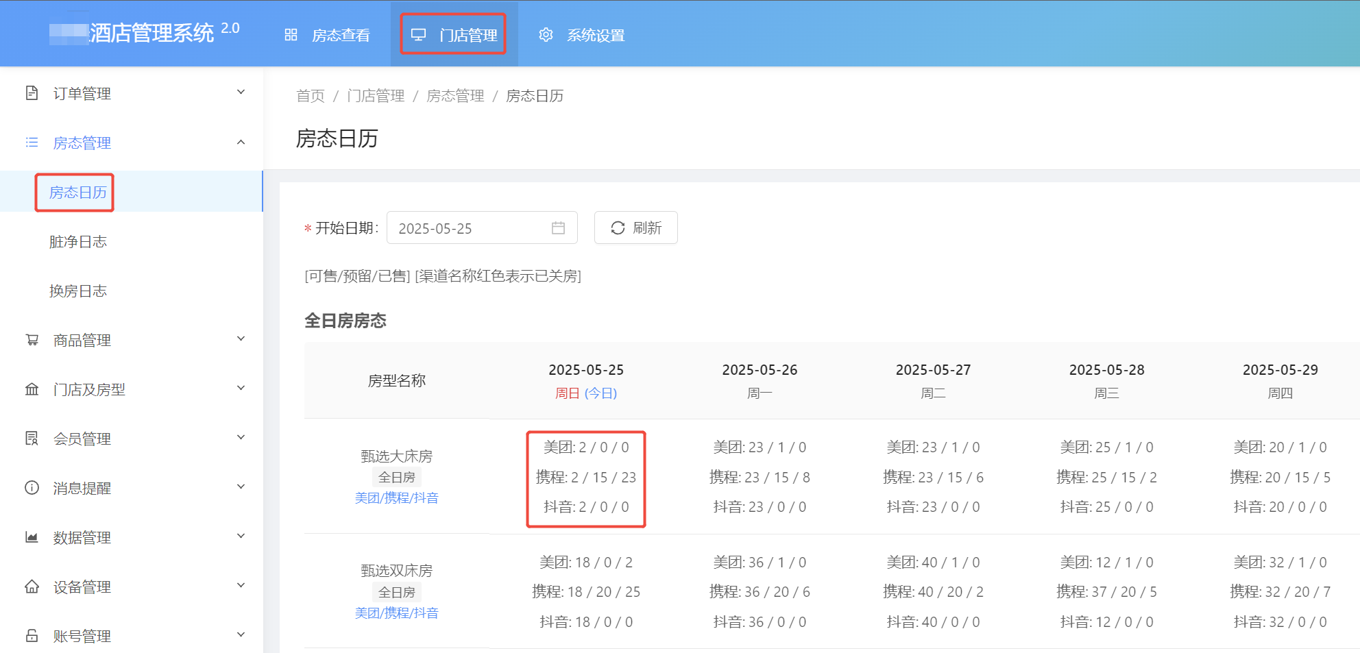Viewport: 1360px width, 653px height.
Task: Select 房态日历 in the sidebar
Action: (x=131, y=192)
